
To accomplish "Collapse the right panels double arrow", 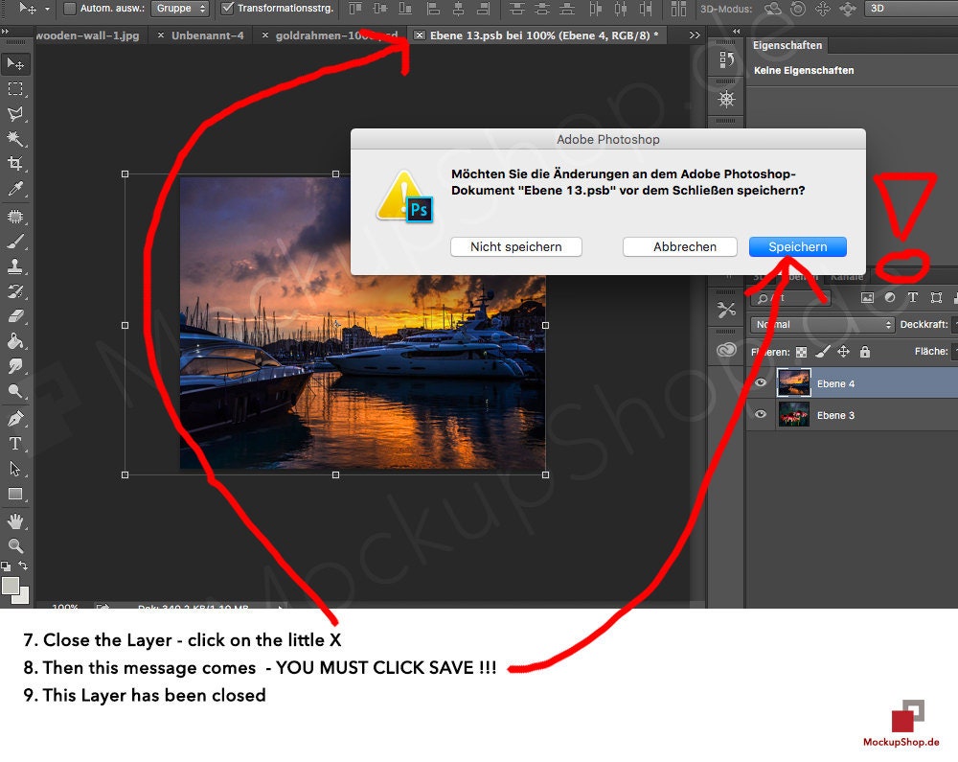I will pos(736,32).
